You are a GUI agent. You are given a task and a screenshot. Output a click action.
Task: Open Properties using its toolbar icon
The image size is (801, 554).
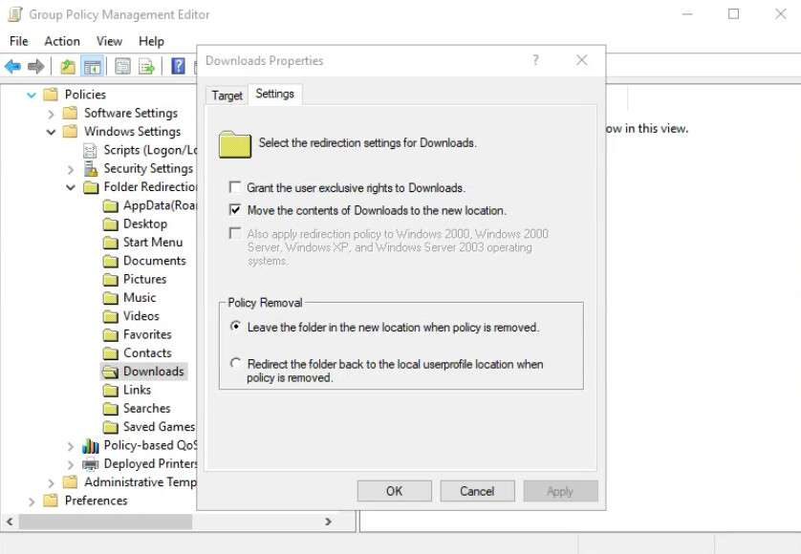click(x=124, y=66)
